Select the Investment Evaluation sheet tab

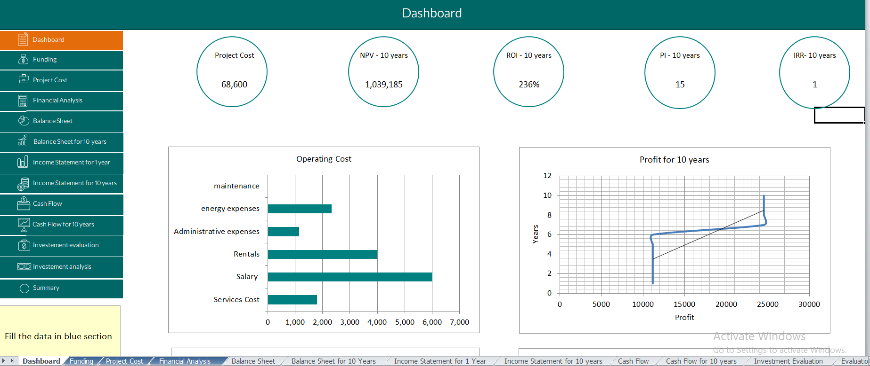(x=789, y=361)
